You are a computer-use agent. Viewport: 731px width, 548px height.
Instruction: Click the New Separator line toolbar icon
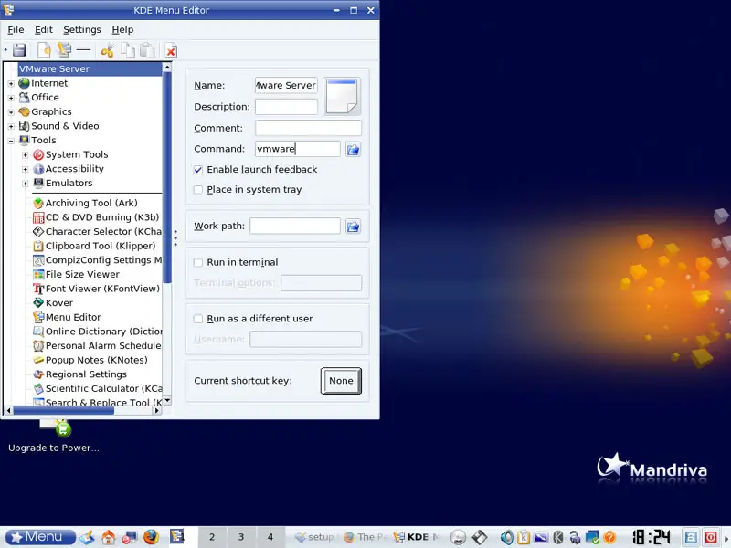click(83, 49)
